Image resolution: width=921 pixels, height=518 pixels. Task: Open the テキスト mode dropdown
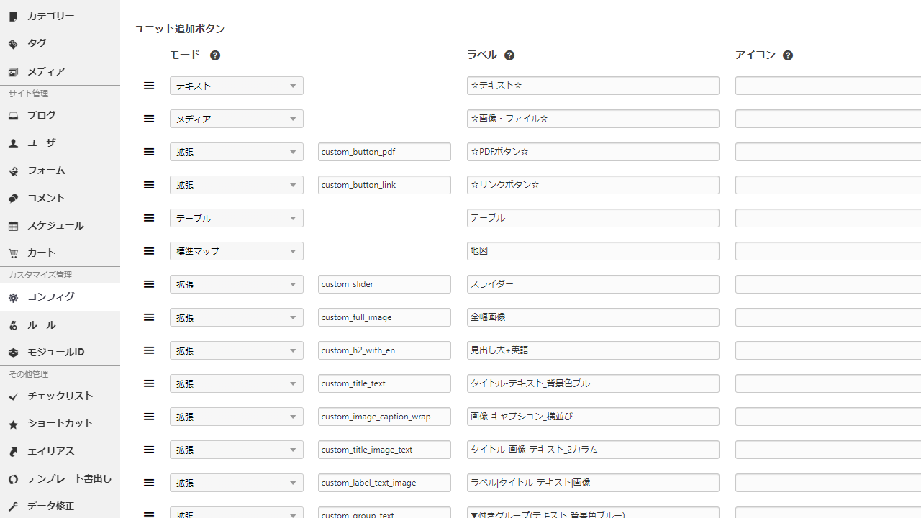tap(236, 86)
